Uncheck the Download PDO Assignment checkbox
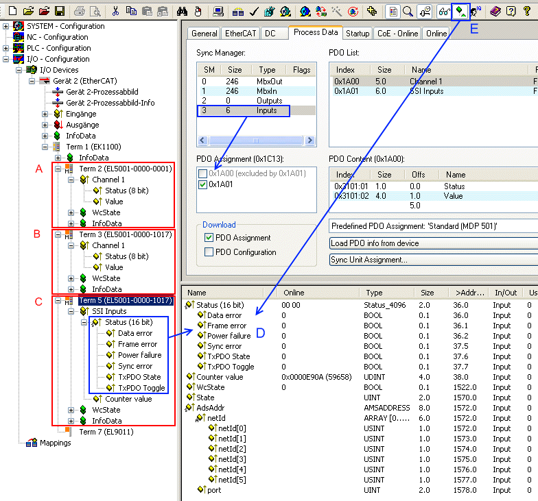The width and height of the screenshot is (538, 501). [209, 237]
